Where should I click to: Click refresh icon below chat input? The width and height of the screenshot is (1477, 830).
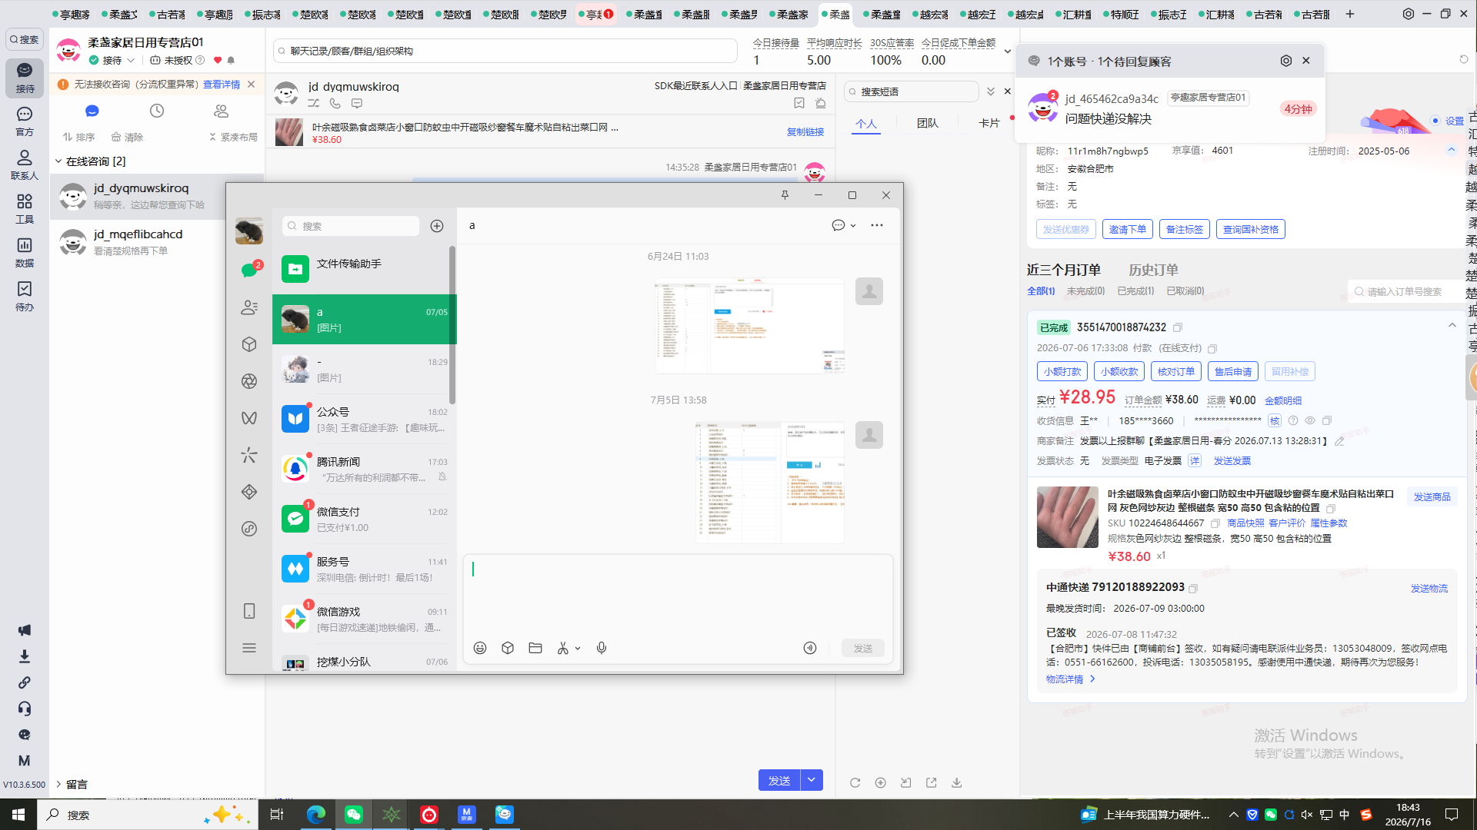tap(855, 782)
